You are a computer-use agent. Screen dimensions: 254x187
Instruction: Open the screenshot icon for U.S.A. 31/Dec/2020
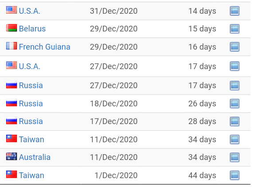pos(234,11)
